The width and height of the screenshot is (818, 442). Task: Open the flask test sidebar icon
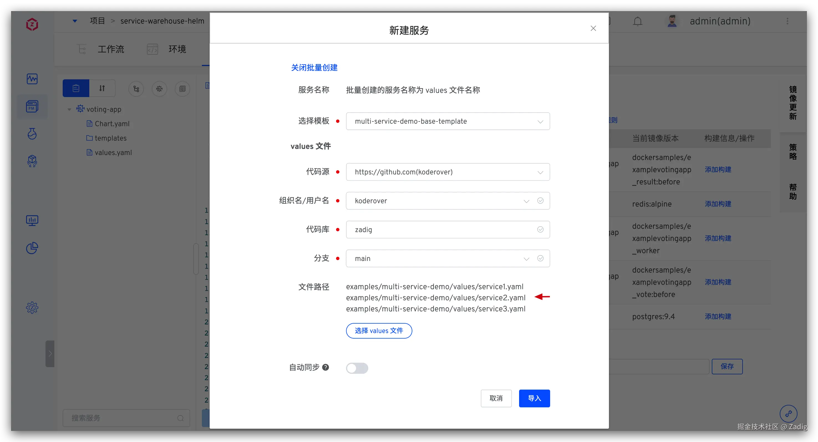pos(32,134)
